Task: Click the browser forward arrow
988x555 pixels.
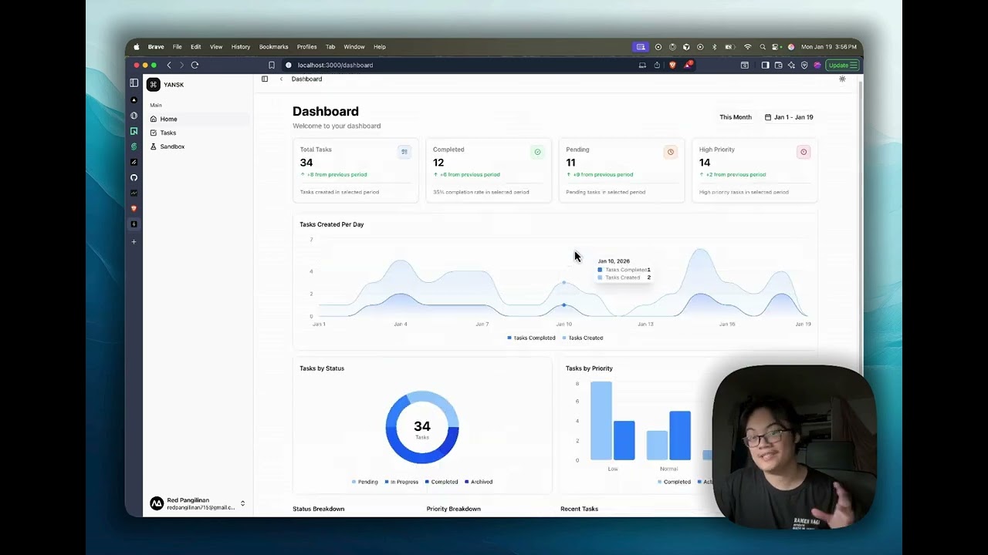Action: [x=181, y=65]
